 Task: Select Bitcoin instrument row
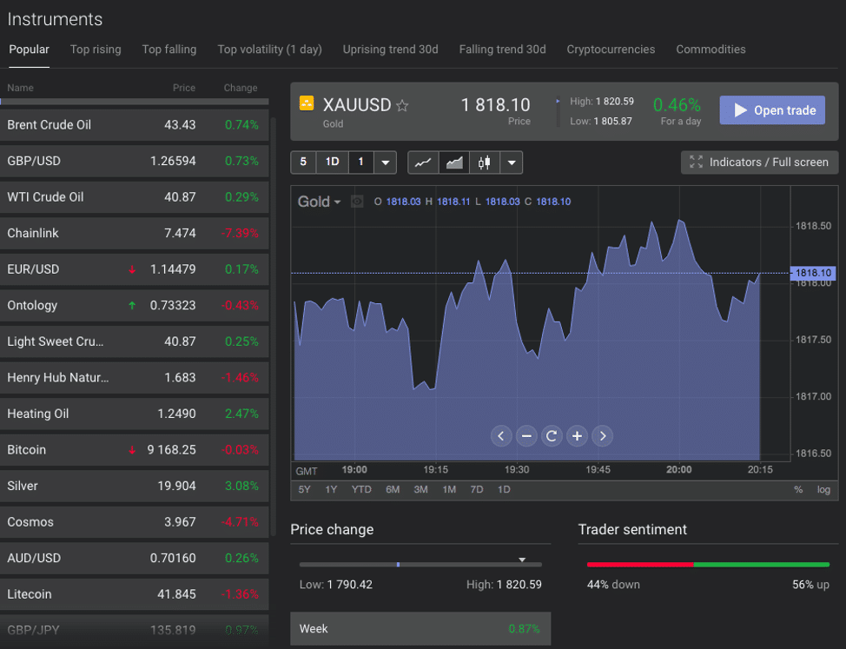tap(135, 450)
